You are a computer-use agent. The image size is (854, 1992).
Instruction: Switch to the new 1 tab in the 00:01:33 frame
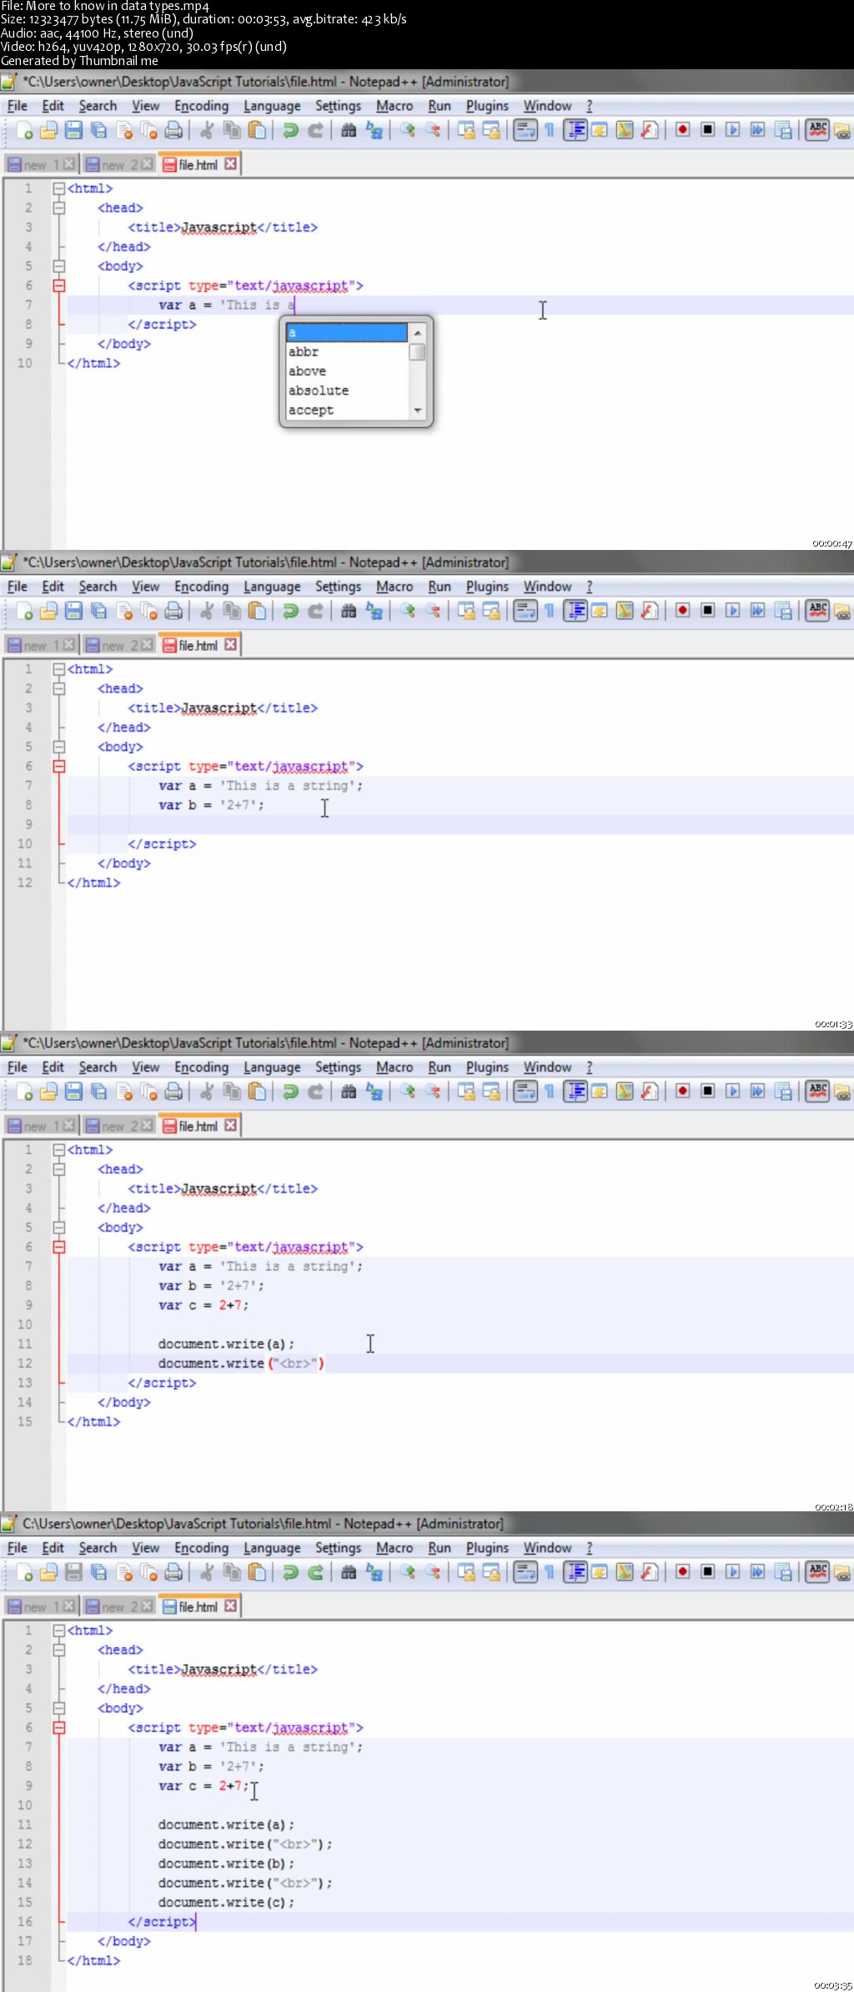[41, 645]
